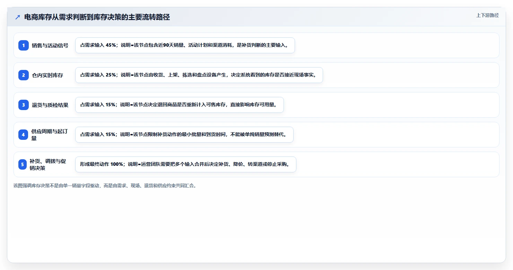Select the 供应周期与起订量 node label
513x270 pixels.
(x=50, y=135)
